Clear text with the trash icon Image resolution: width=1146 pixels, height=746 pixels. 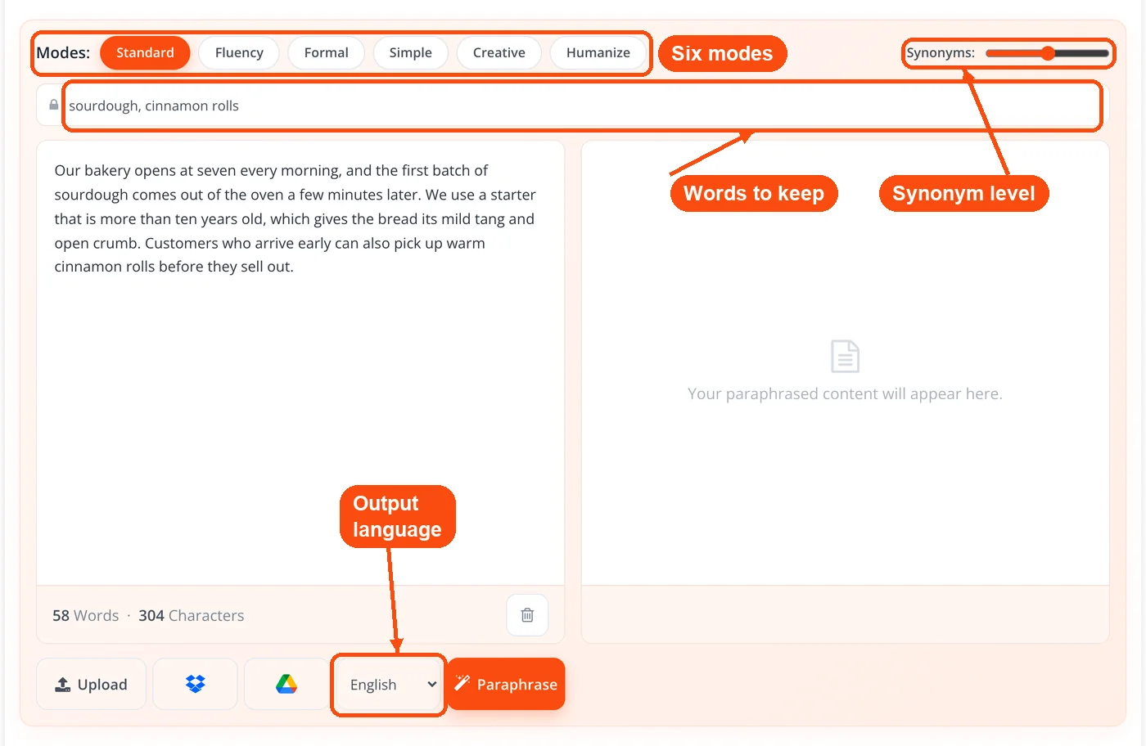(527, 615)
